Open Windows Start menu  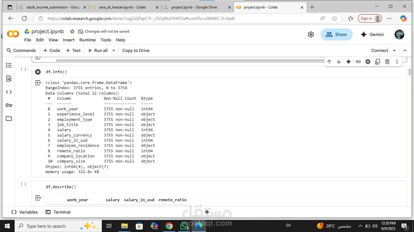7,226
